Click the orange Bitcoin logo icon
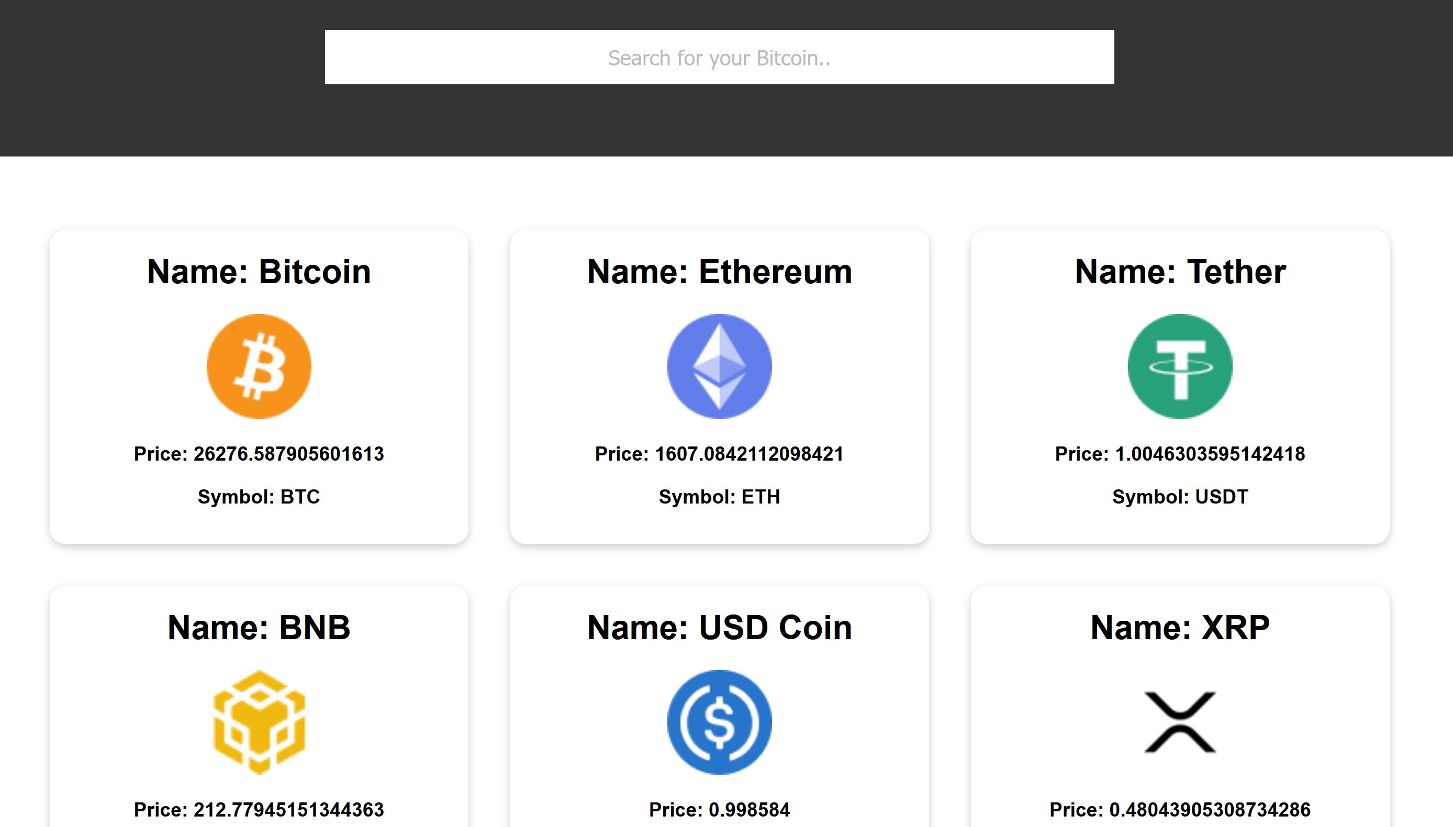Screen dimensions: 1453x827 [x=259, y=366]
